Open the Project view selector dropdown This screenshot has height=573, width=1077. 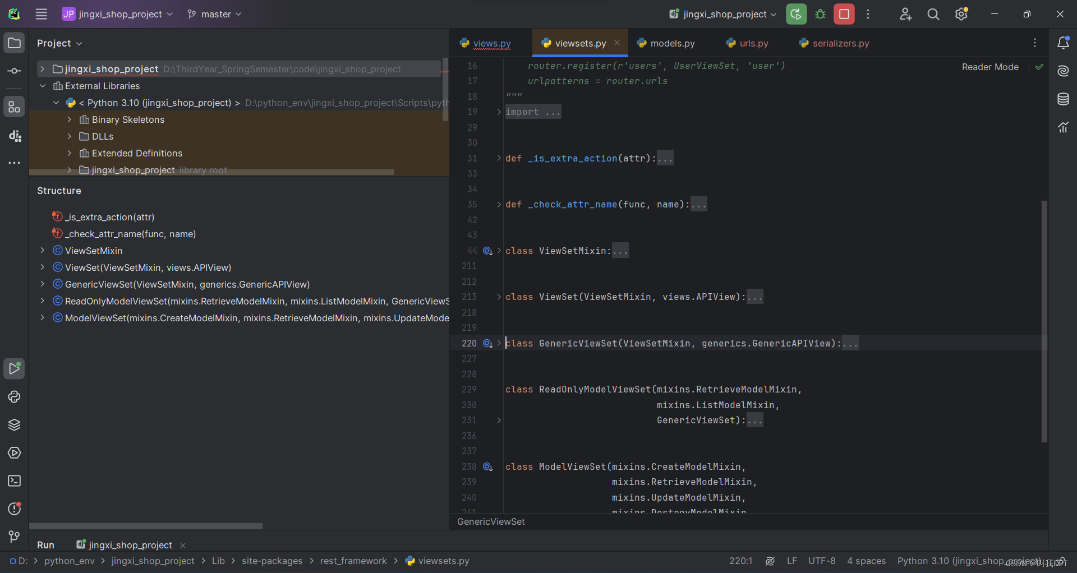click(x=59, y=43)
